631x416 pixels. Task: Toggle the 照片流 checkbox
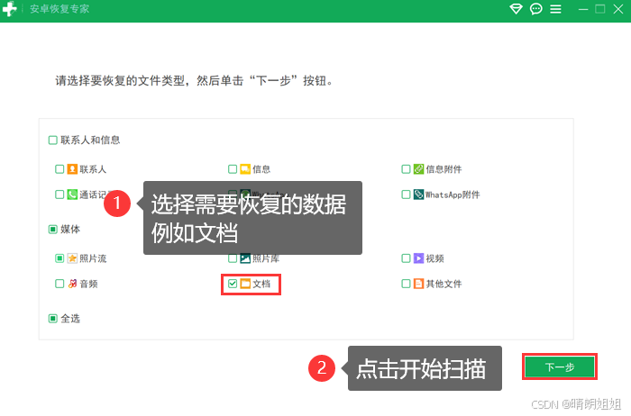[x=59, y=258]
